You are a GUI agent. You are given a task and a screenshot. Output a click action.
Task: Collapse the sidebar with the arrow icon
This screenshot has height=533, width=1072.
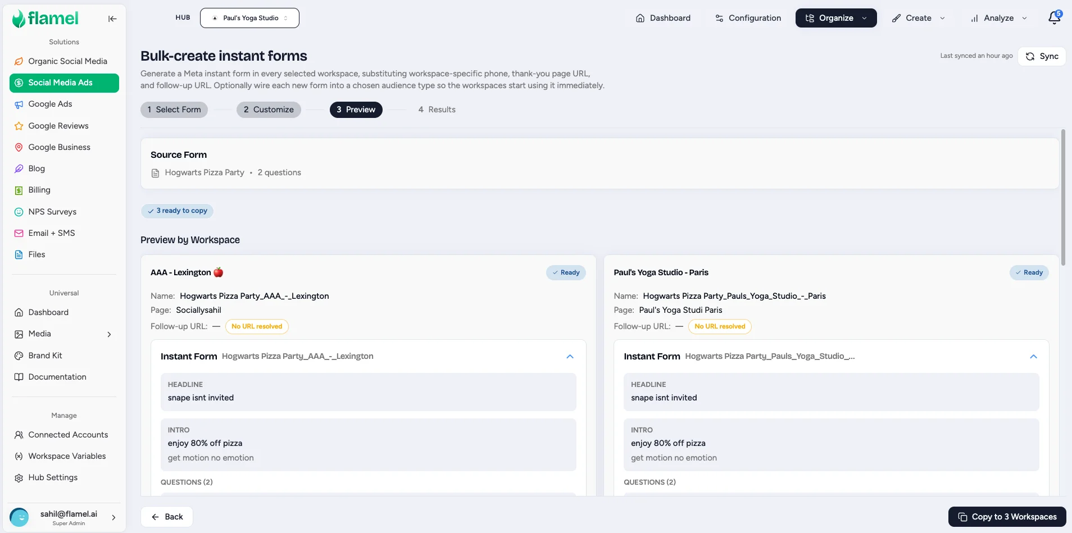click(112, 19)
